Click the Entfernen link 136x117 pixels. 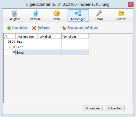[44, 28]
